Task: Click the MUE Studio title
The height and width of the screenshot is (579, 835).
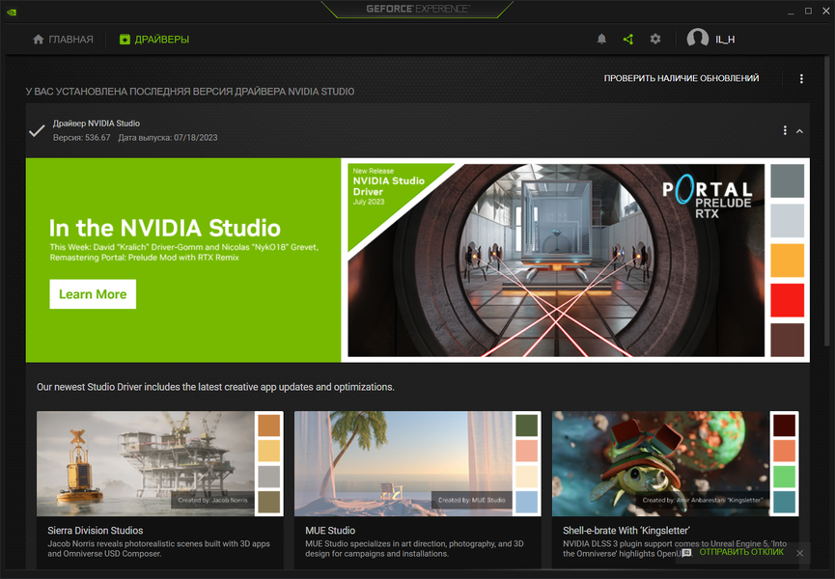Action: (x=330, y=531)
